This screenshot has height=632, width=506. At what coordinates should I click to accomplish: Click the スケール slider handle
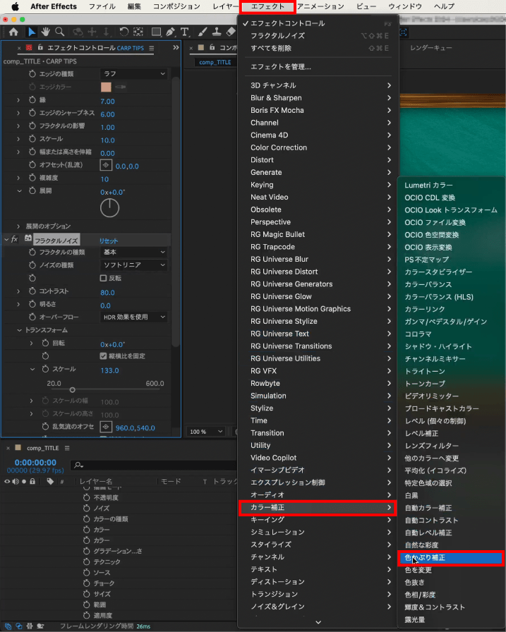(x=72, y=390)
